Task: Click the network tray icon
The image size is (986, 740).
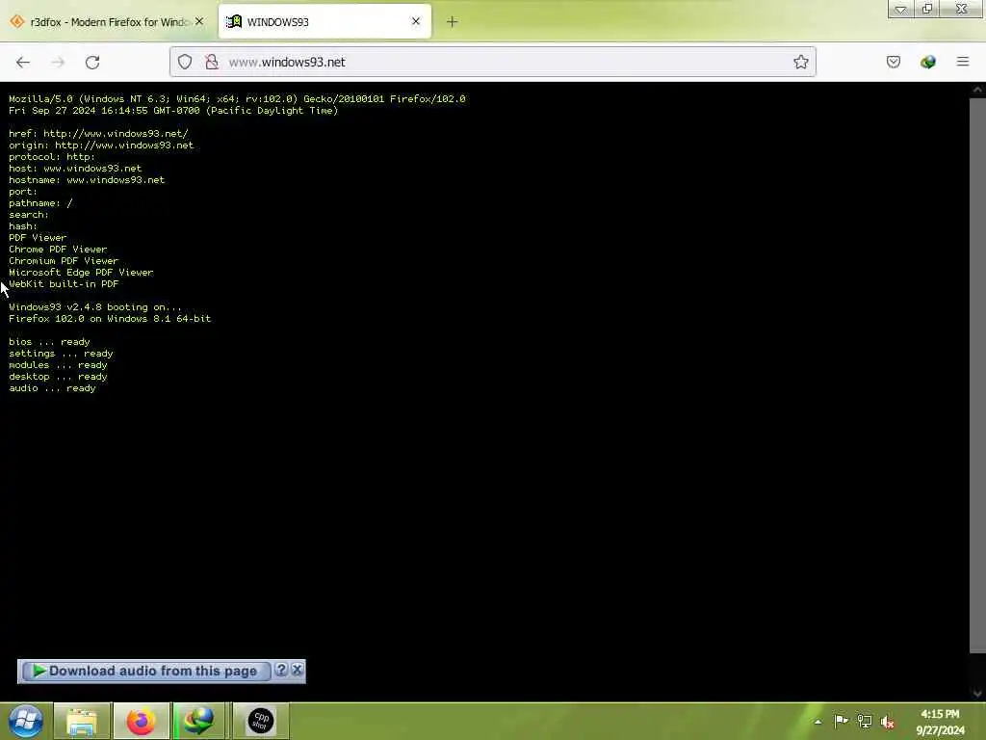Action: click(x=865, y=721)
